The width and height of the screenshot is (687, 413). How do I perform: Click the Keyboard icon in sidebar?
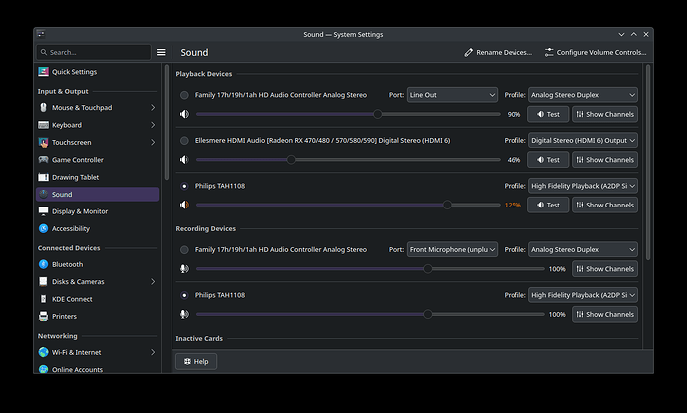pos(44,125)
